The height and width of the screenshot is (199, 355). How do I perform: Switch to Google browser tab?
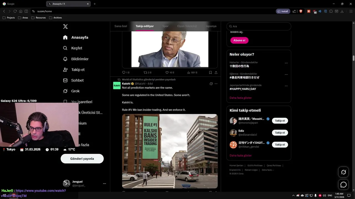point(22,4)
